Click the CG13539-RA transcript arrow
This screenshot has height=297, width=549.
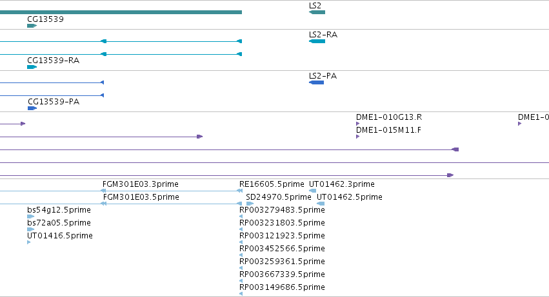(32, 67)
